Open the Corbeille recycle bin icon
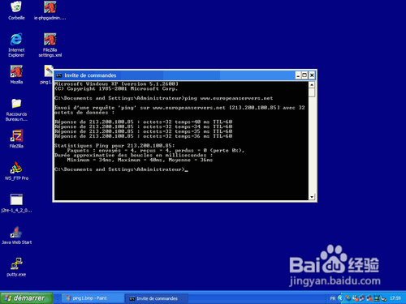The image size is (406, 304). [16, 11]
